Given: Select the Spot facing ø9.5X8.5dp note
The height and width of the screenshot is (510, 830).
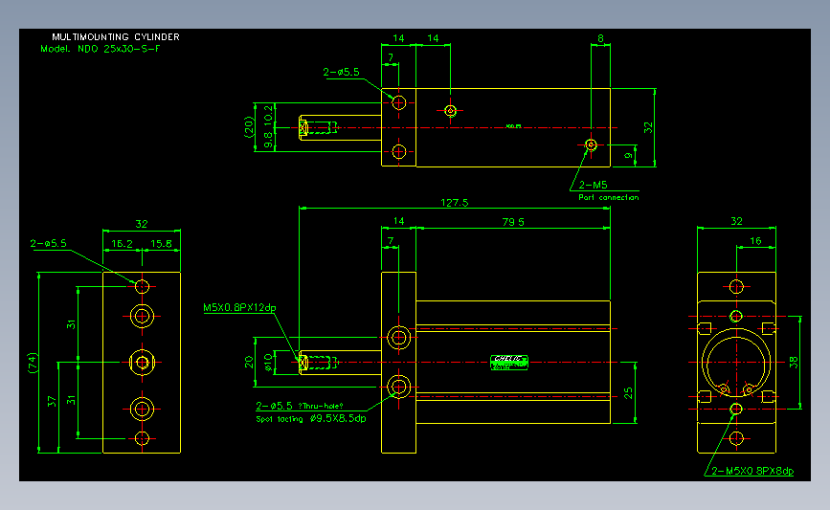Looking at the screenshot, I should (311, 418).
